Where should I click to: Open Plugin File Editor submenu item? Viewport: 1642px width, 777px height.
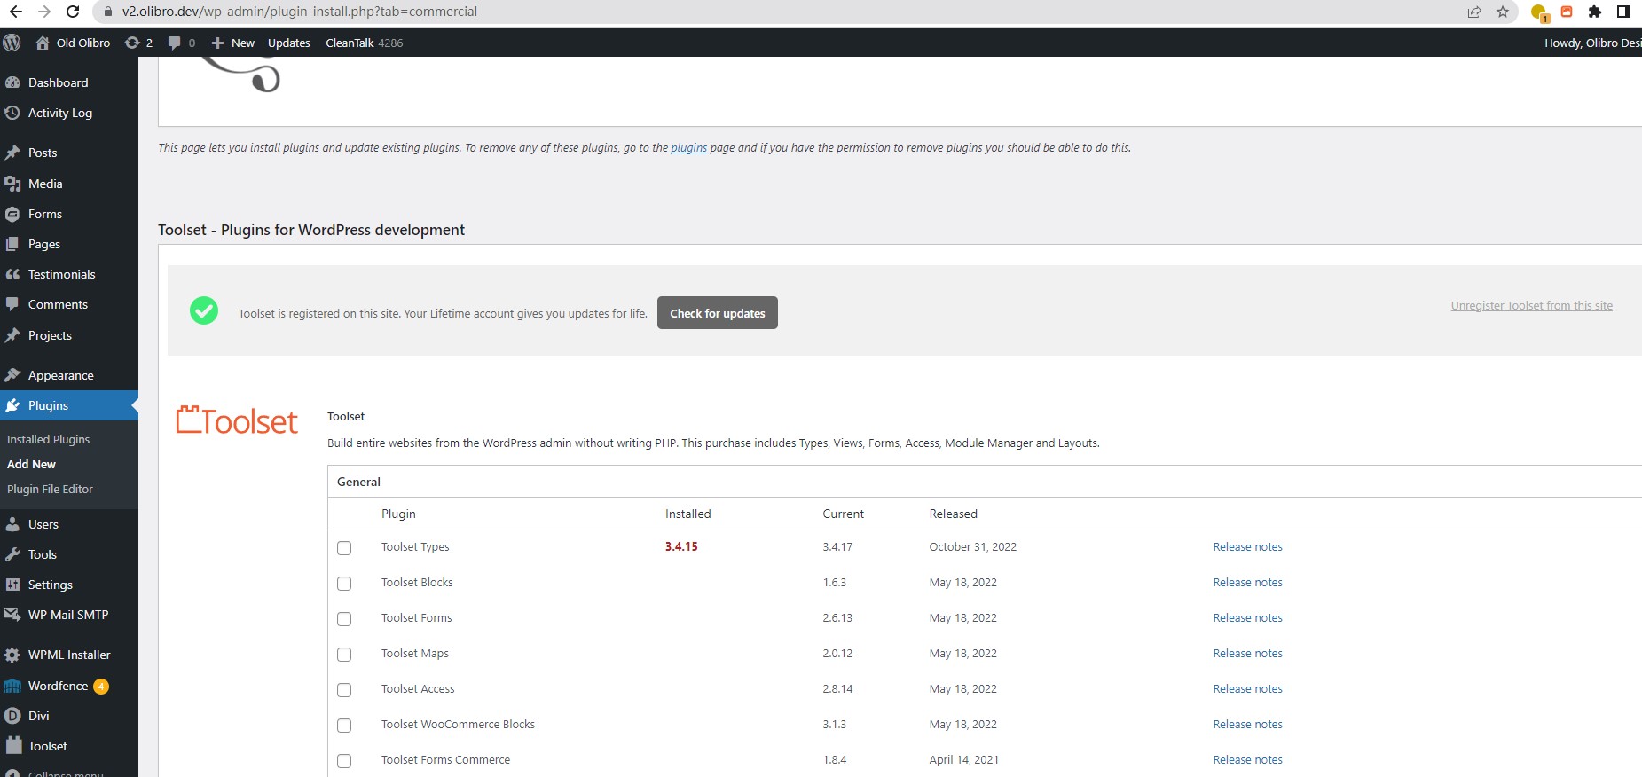click(x=50, y=489)
